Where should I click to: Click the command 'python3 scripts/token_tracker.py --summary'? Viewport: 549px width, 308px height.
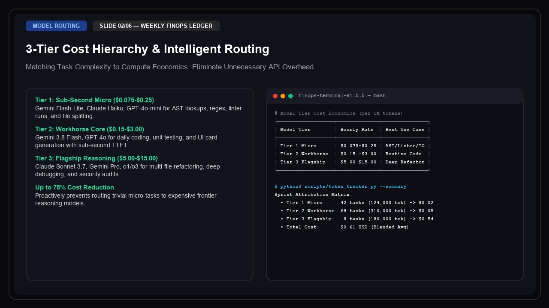point(343,187)
